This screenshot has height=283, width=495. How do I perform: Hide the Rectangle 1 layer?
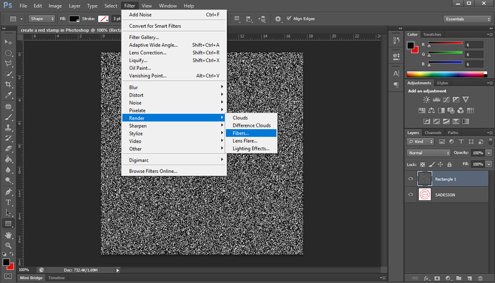pos(411,179)
